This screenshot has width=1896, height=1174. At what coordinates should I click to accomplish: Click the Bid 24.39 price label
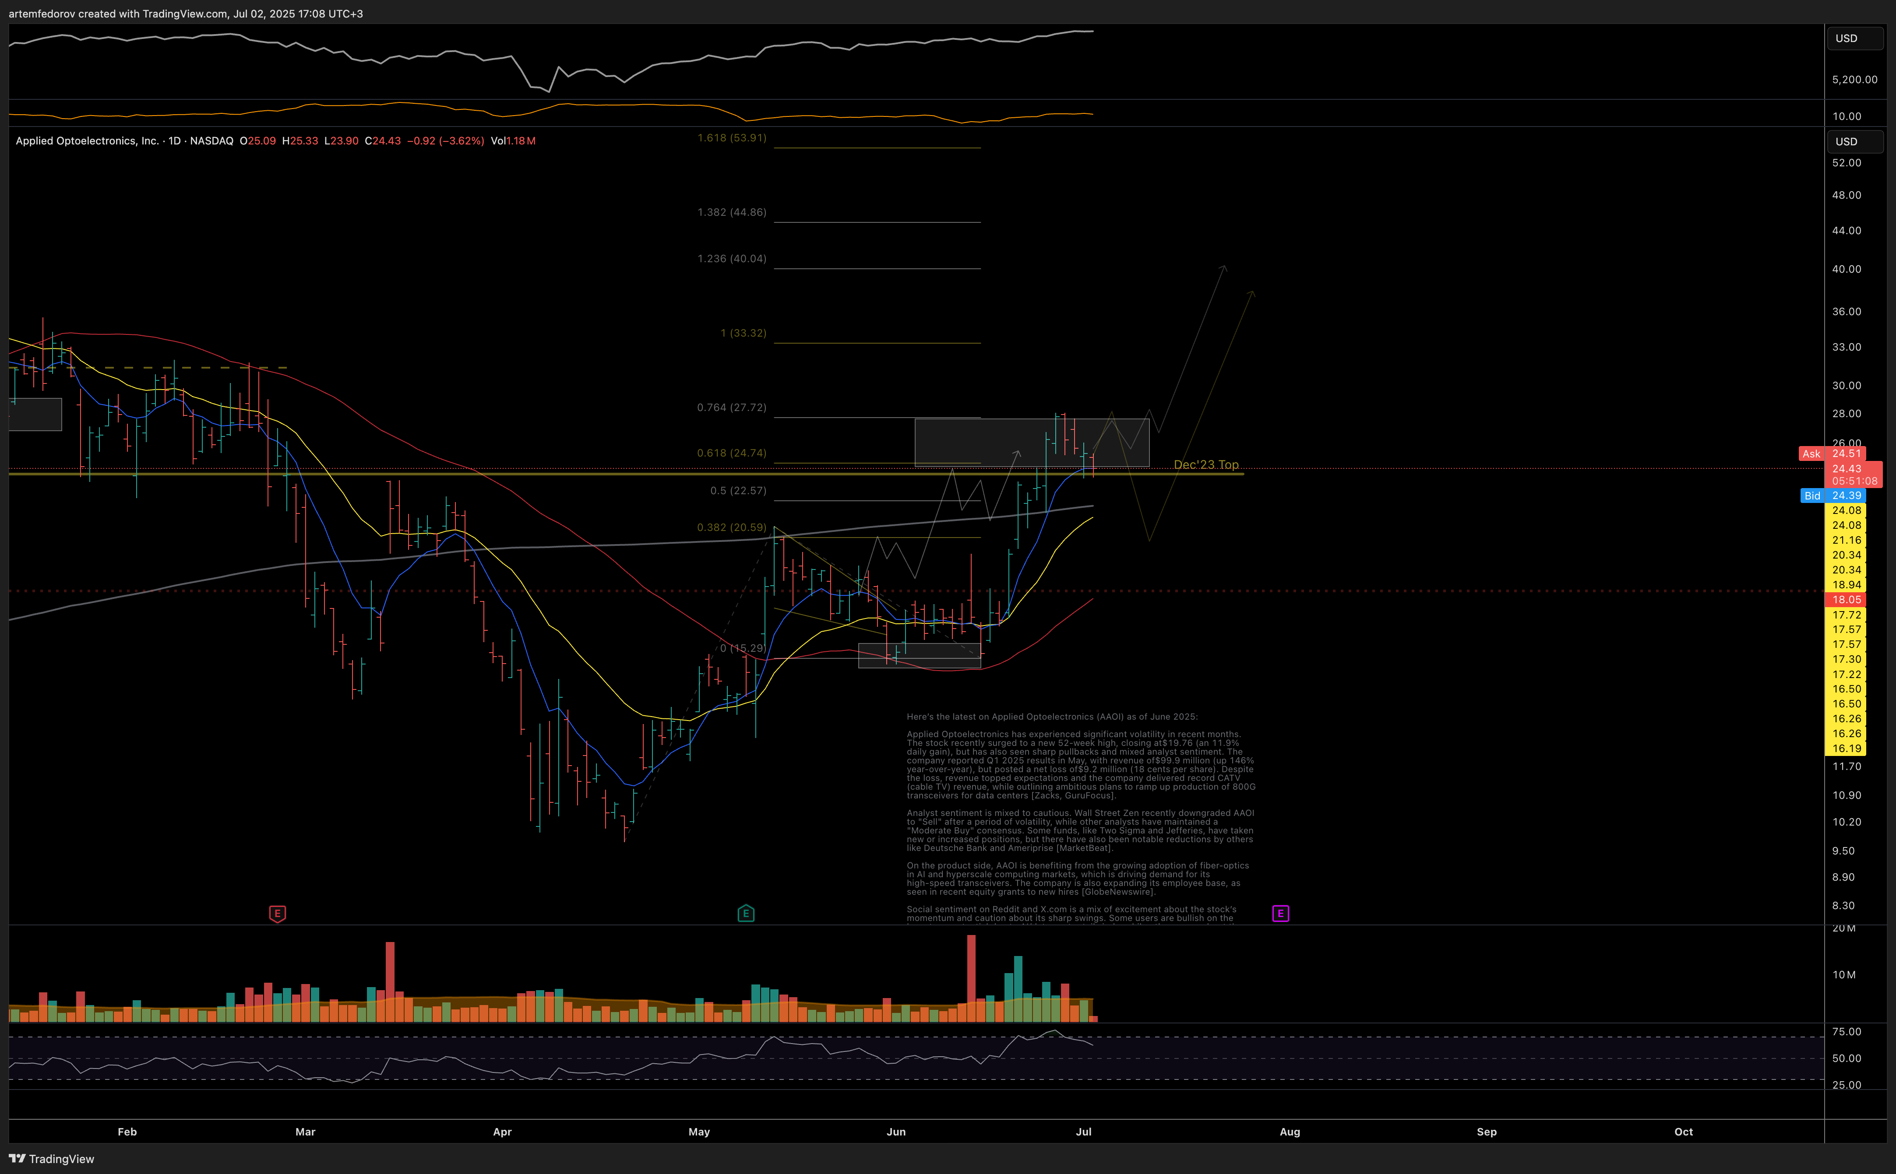click(1833, 496)
